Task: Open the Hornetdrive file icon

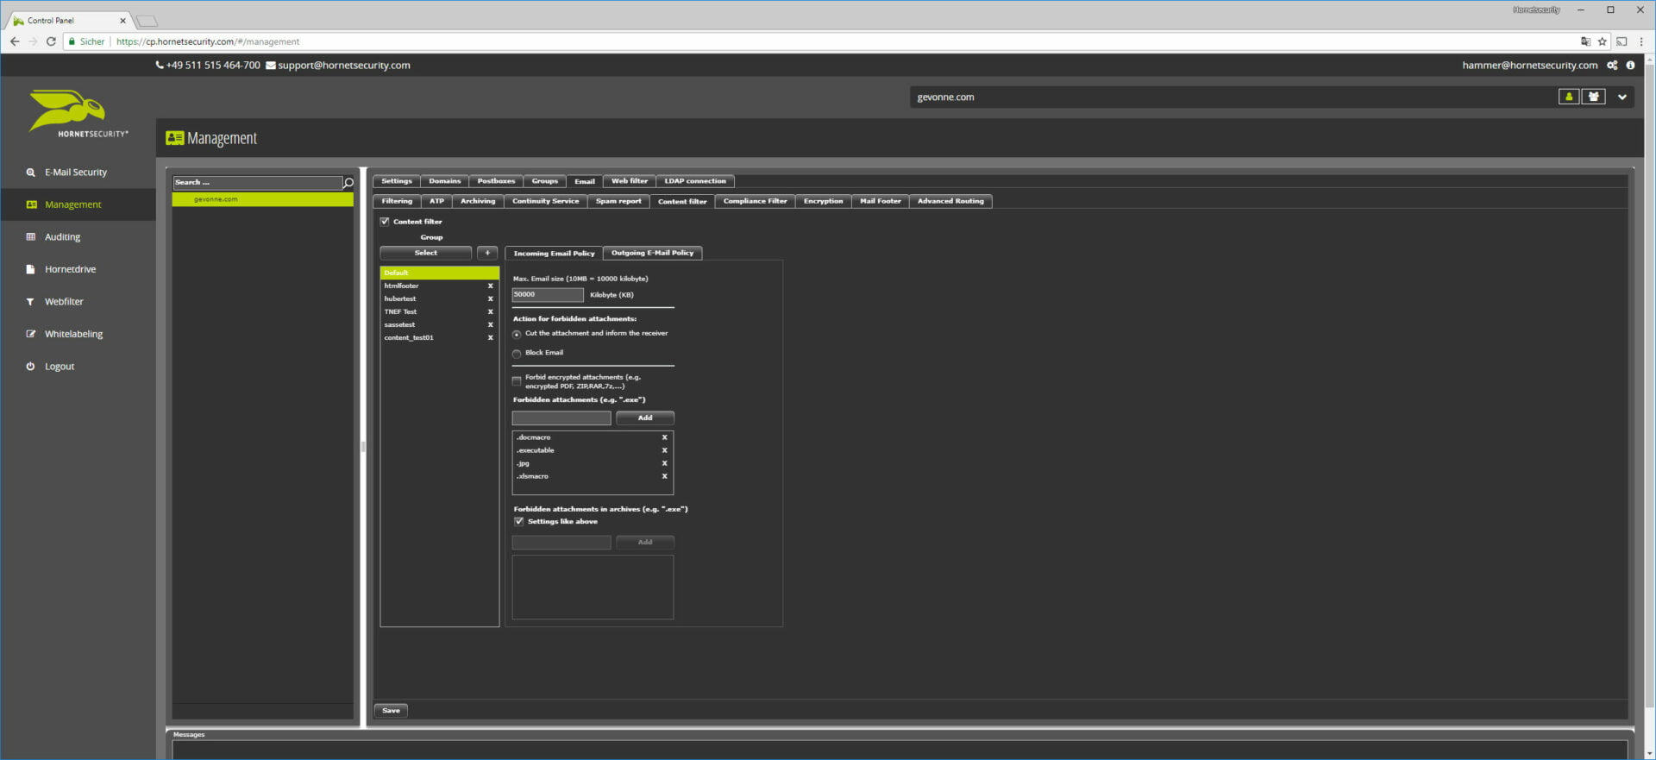Action: 31,269
